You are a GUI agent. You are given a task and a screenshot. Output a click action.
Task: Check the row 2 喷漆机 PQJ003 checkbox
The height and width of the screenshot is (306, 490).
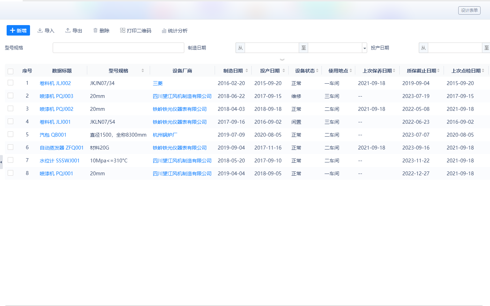coord(10,96)
